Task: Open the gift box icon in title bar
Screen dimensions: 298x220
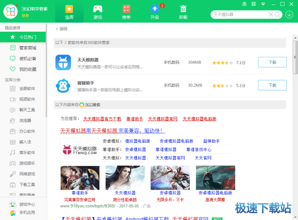Action: (x=244, y=4)
